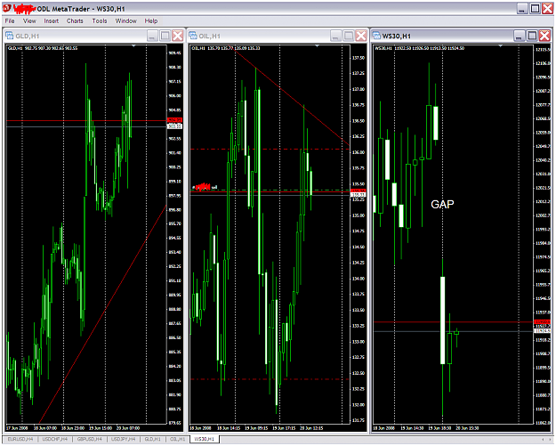Click the sell order label on OIL chart
Image resolution: width=556 pixels, height=446 pixels.
click(205, 187)
